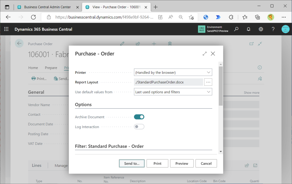Click the Print button in dialog
Screen dimensions: 292x184
point(157,163)
